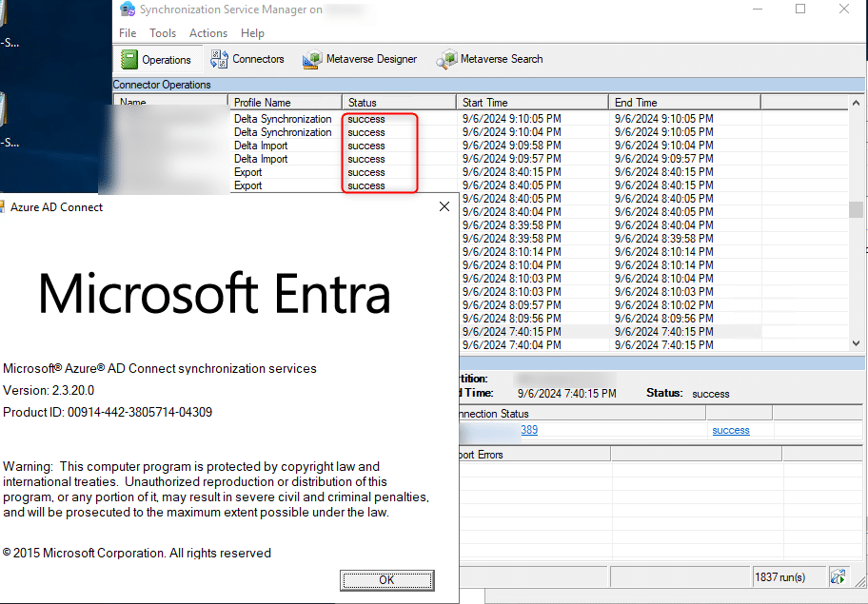Click the operations list vertical scrollbar thumb
The image size is (868, 604).
(856, 209)
